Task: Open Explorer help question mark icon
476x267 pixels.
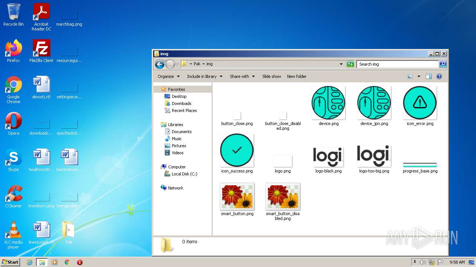Action: pos(439,76)
